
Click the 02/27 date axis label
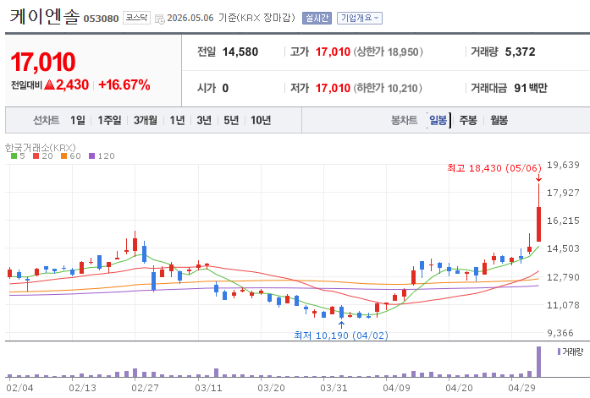[x=145, y=388]
